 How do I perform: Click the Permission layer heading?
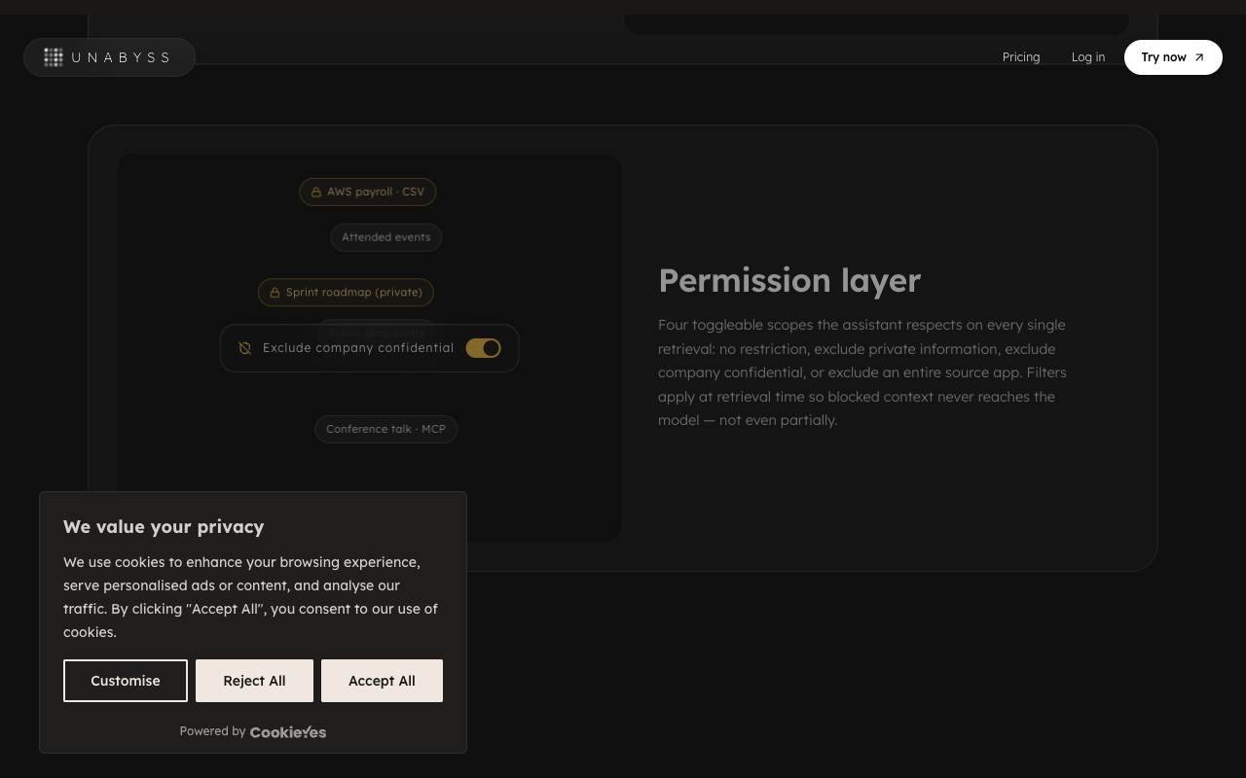click(x=789, y=280)
